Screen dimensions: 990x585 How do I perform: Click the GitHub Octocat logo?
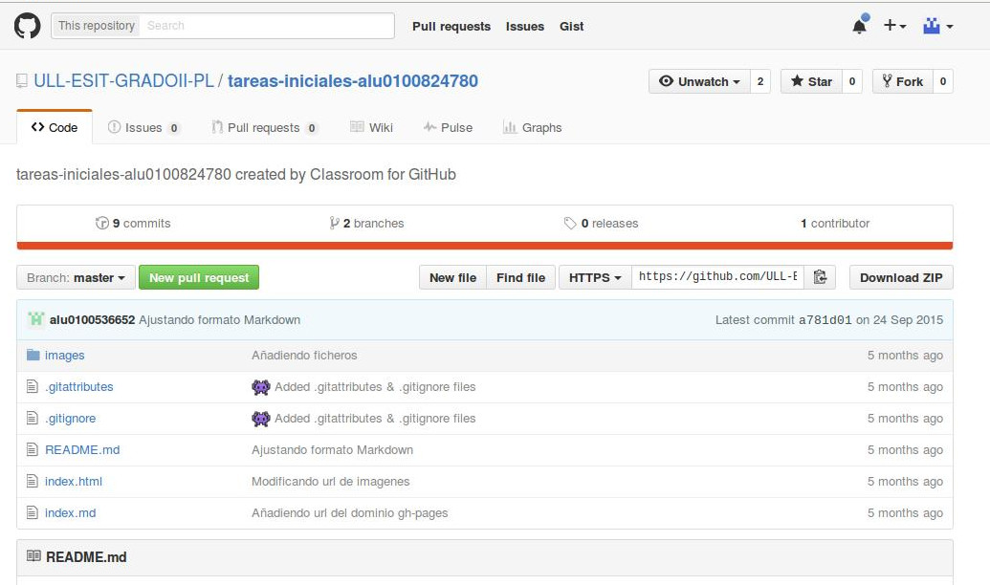click(27, 26)
